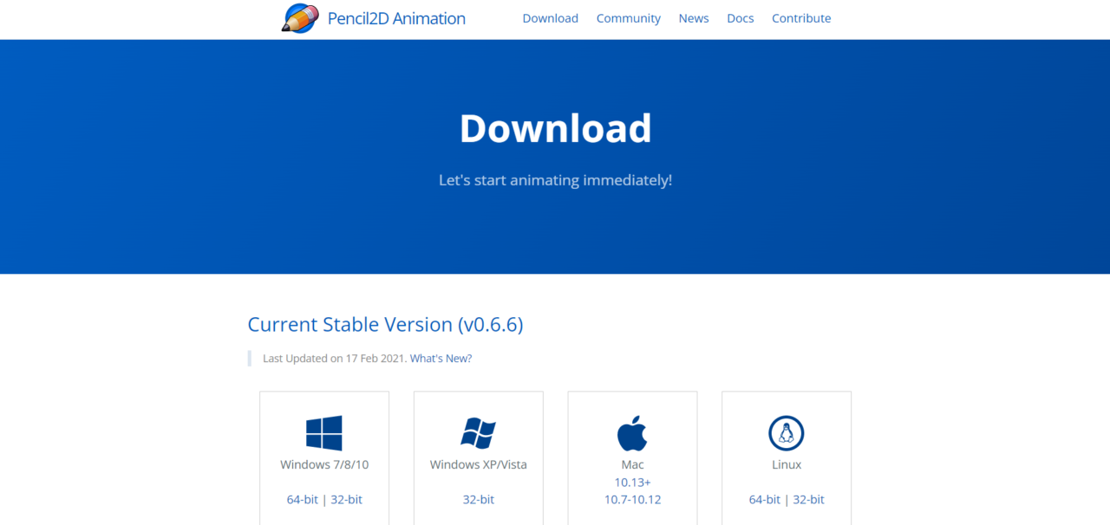Click the Windows 7/8/10 logo icon

(324, 433)
